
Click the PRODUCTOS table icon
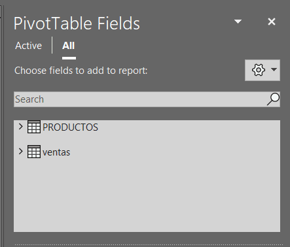(34, 127)
